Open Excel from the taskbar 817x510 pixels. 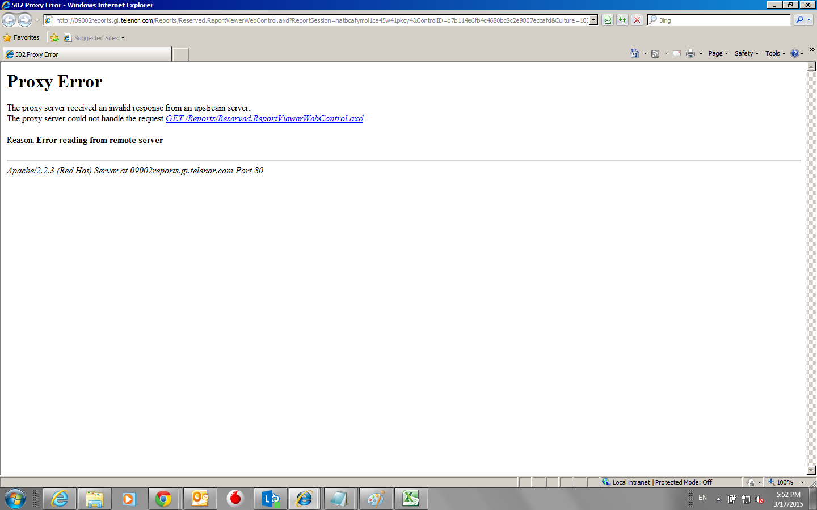(x=410, y=499)
